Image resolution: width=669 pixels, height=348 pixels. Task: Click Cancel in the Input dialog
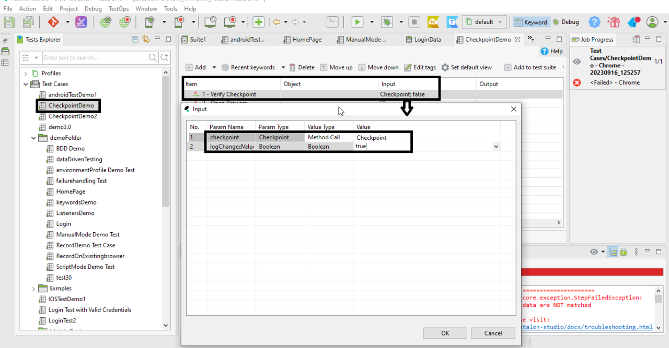coord(493,333)
